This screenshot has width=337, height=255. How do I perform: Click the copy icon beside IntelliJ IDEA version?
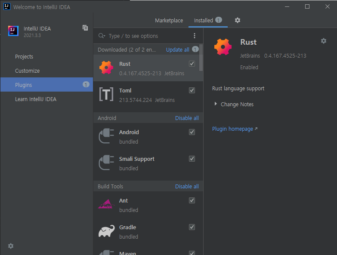click(x=85, y=28)
